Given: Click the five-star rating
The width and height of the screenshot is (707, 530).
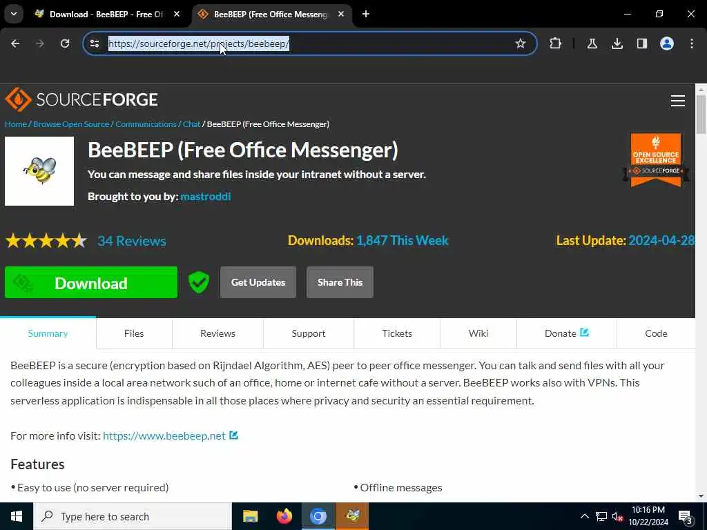Looking at the screenshot, I should click(x=46, y=241).
